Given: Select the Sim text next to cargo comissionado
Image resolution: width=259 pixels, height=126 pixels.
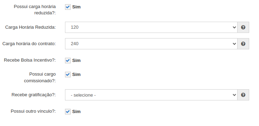Looking at the screenshot, I should [76, 74].
